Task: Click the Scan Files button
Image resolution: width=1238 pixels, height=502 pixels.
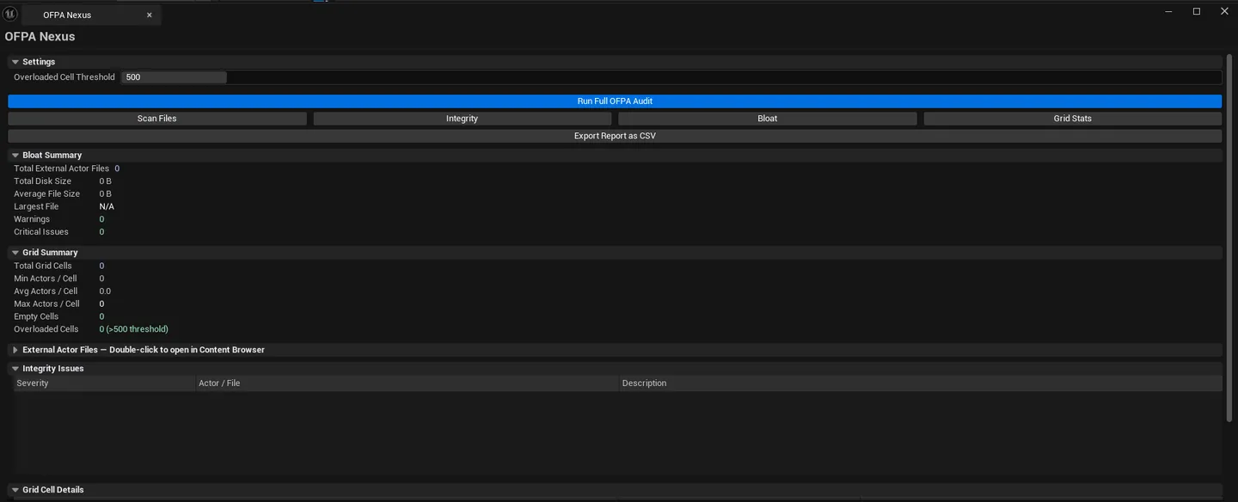Action: tap(157, 119)
